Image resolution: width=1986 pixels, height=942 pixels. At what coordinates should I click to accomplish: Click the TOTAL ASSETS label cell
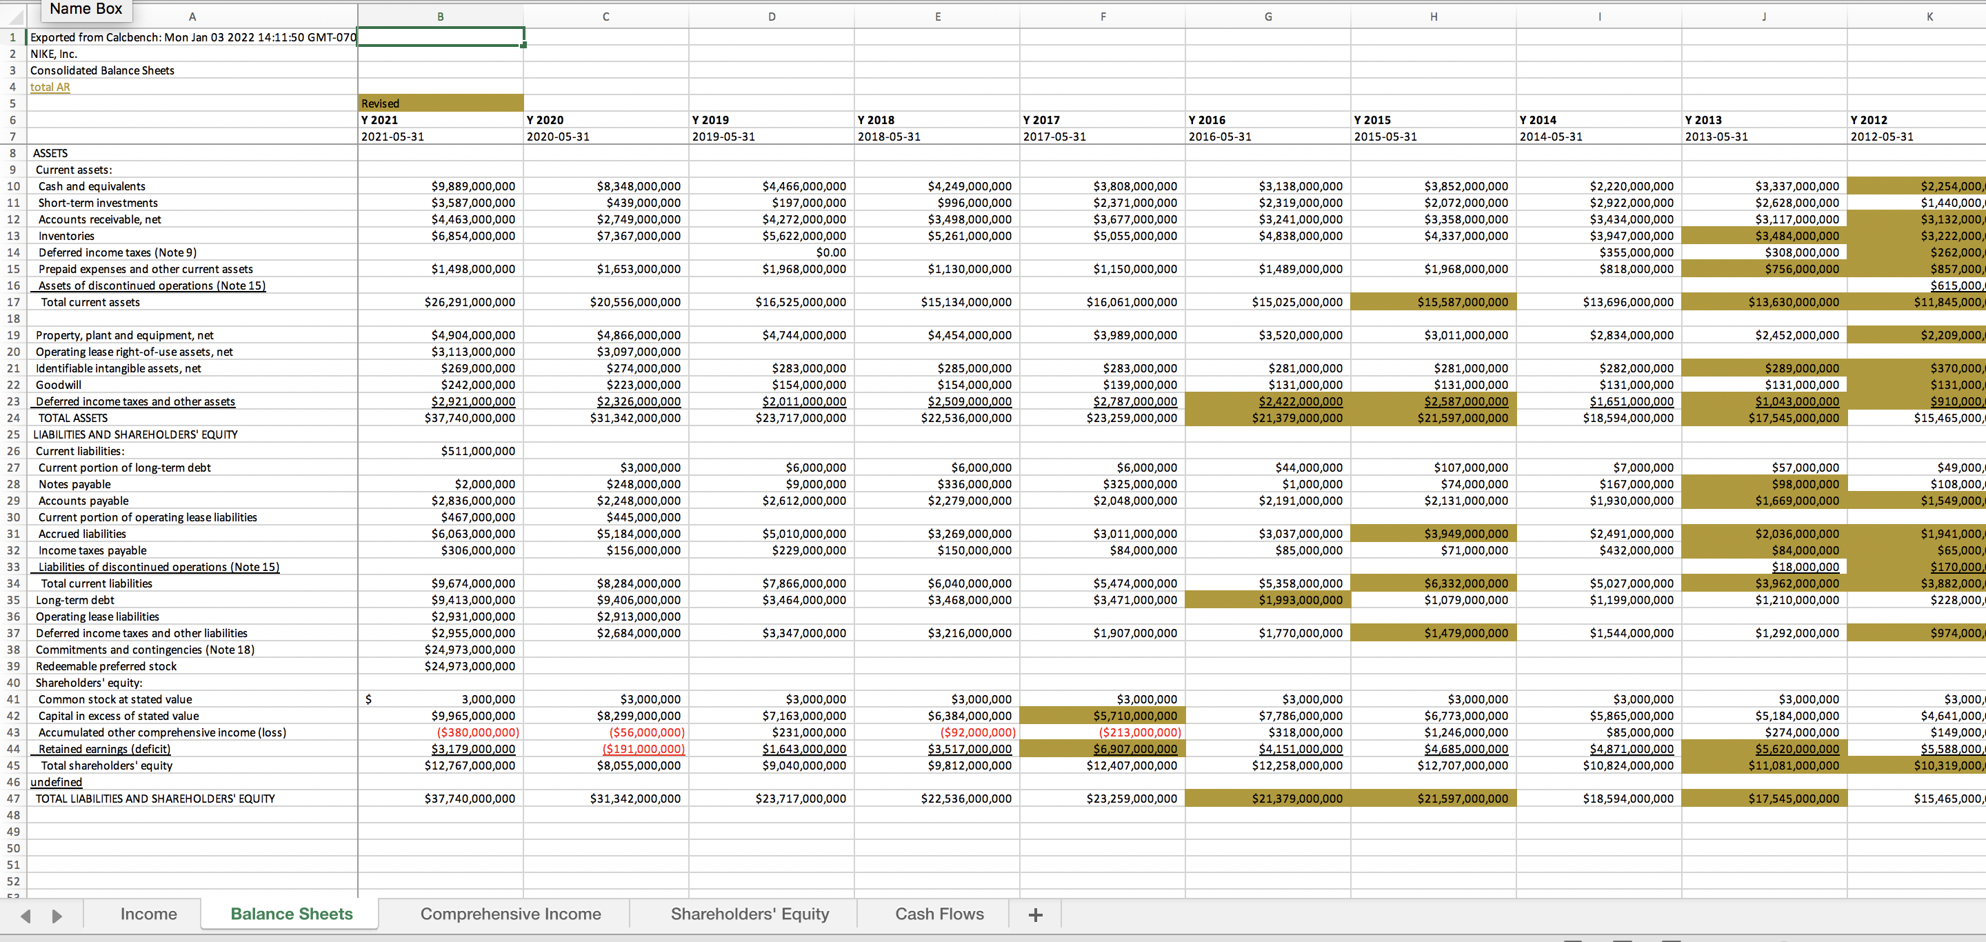point(73,418)
